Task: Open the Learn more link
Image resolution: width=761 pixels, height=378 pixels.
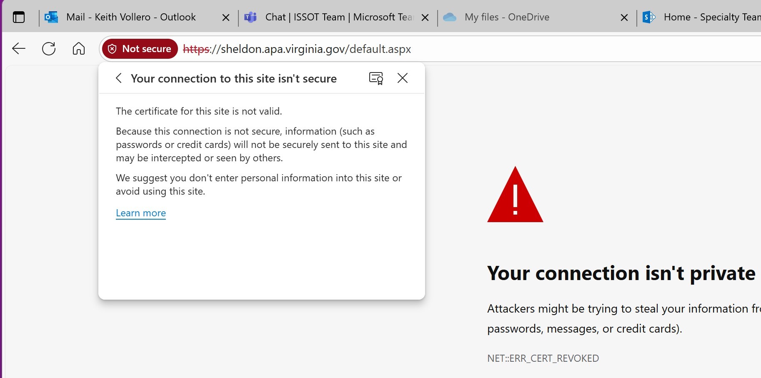Action: 140,213
